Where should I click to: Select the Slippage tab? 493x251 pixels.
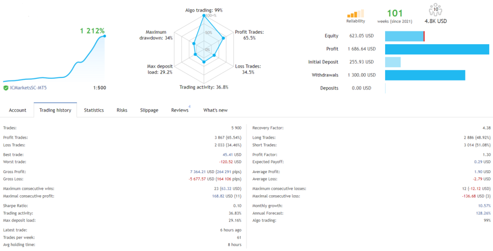(149, 110)
